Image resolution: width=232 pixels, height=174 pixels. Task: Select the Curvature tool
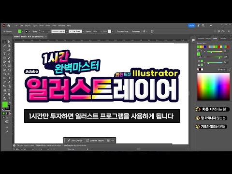(9, 50)
